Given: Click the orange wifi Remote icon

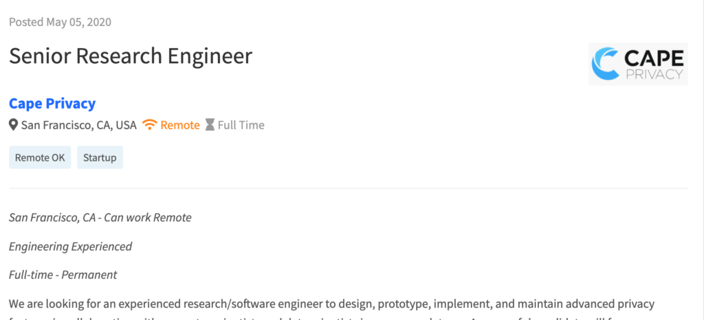Looking at the screenshot, I should (149, 125).
